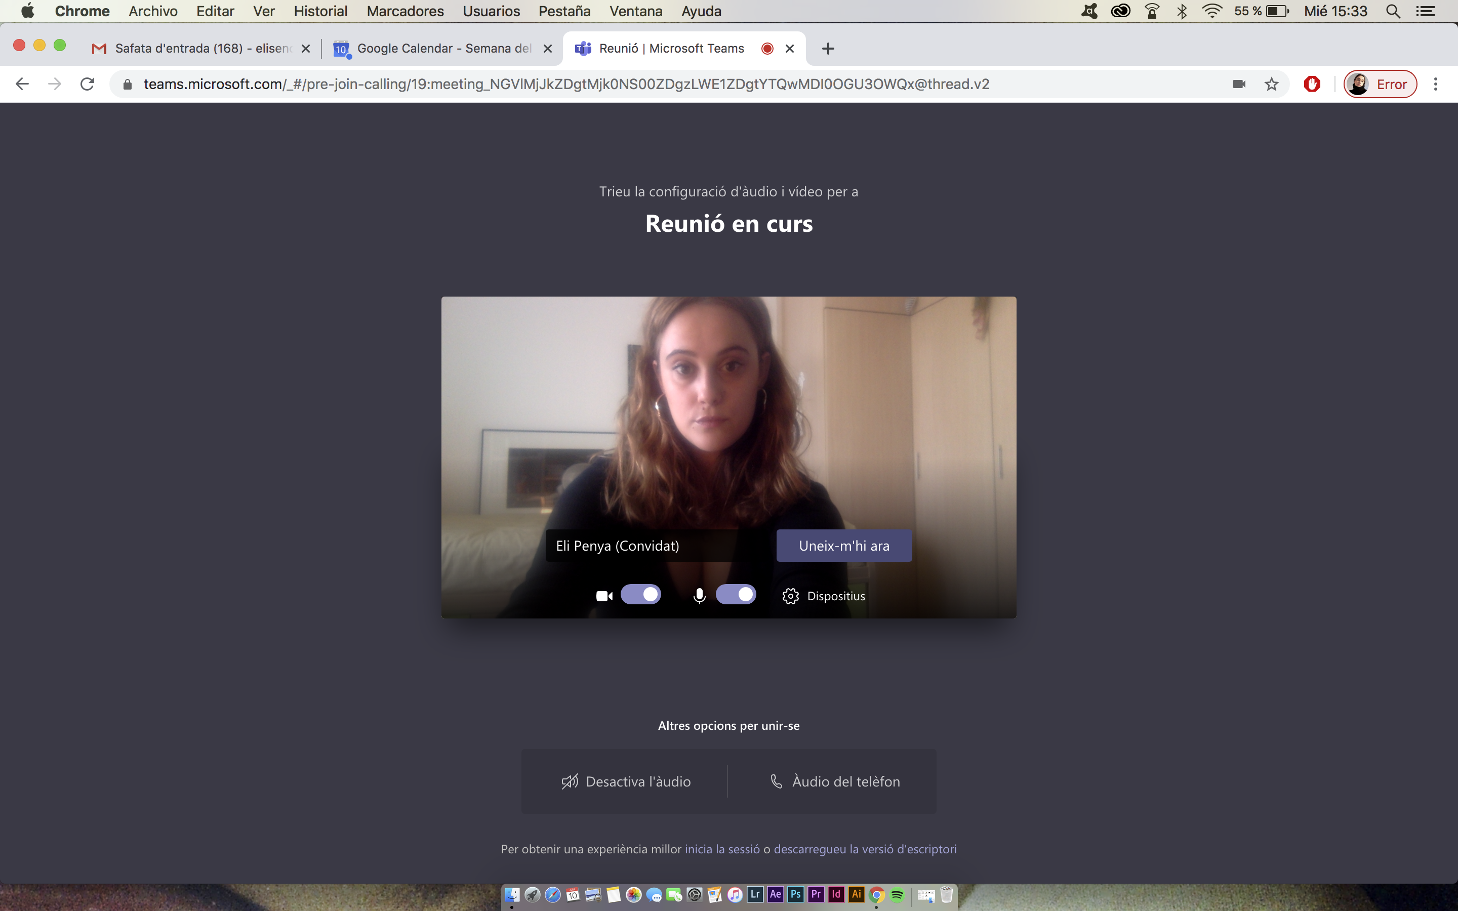Go back to the previous page
The height and width of the screenshot is (911, 1458).
22,84
